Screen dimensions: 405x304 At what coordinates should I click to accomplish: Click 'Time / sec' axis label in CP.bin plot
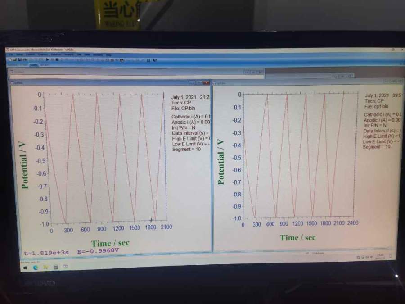pyautogui.click(x=110, y=243)
